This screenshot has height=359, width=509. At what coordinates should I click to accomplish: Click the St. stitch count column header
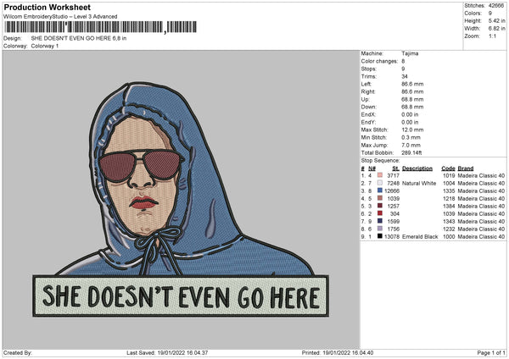coord(395,168)
